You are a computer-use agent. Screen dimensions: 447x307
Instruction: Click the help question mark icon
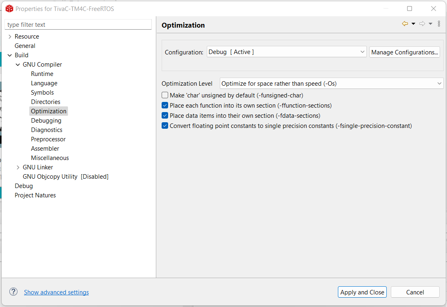pyautogui.click(x=13, y=292)
